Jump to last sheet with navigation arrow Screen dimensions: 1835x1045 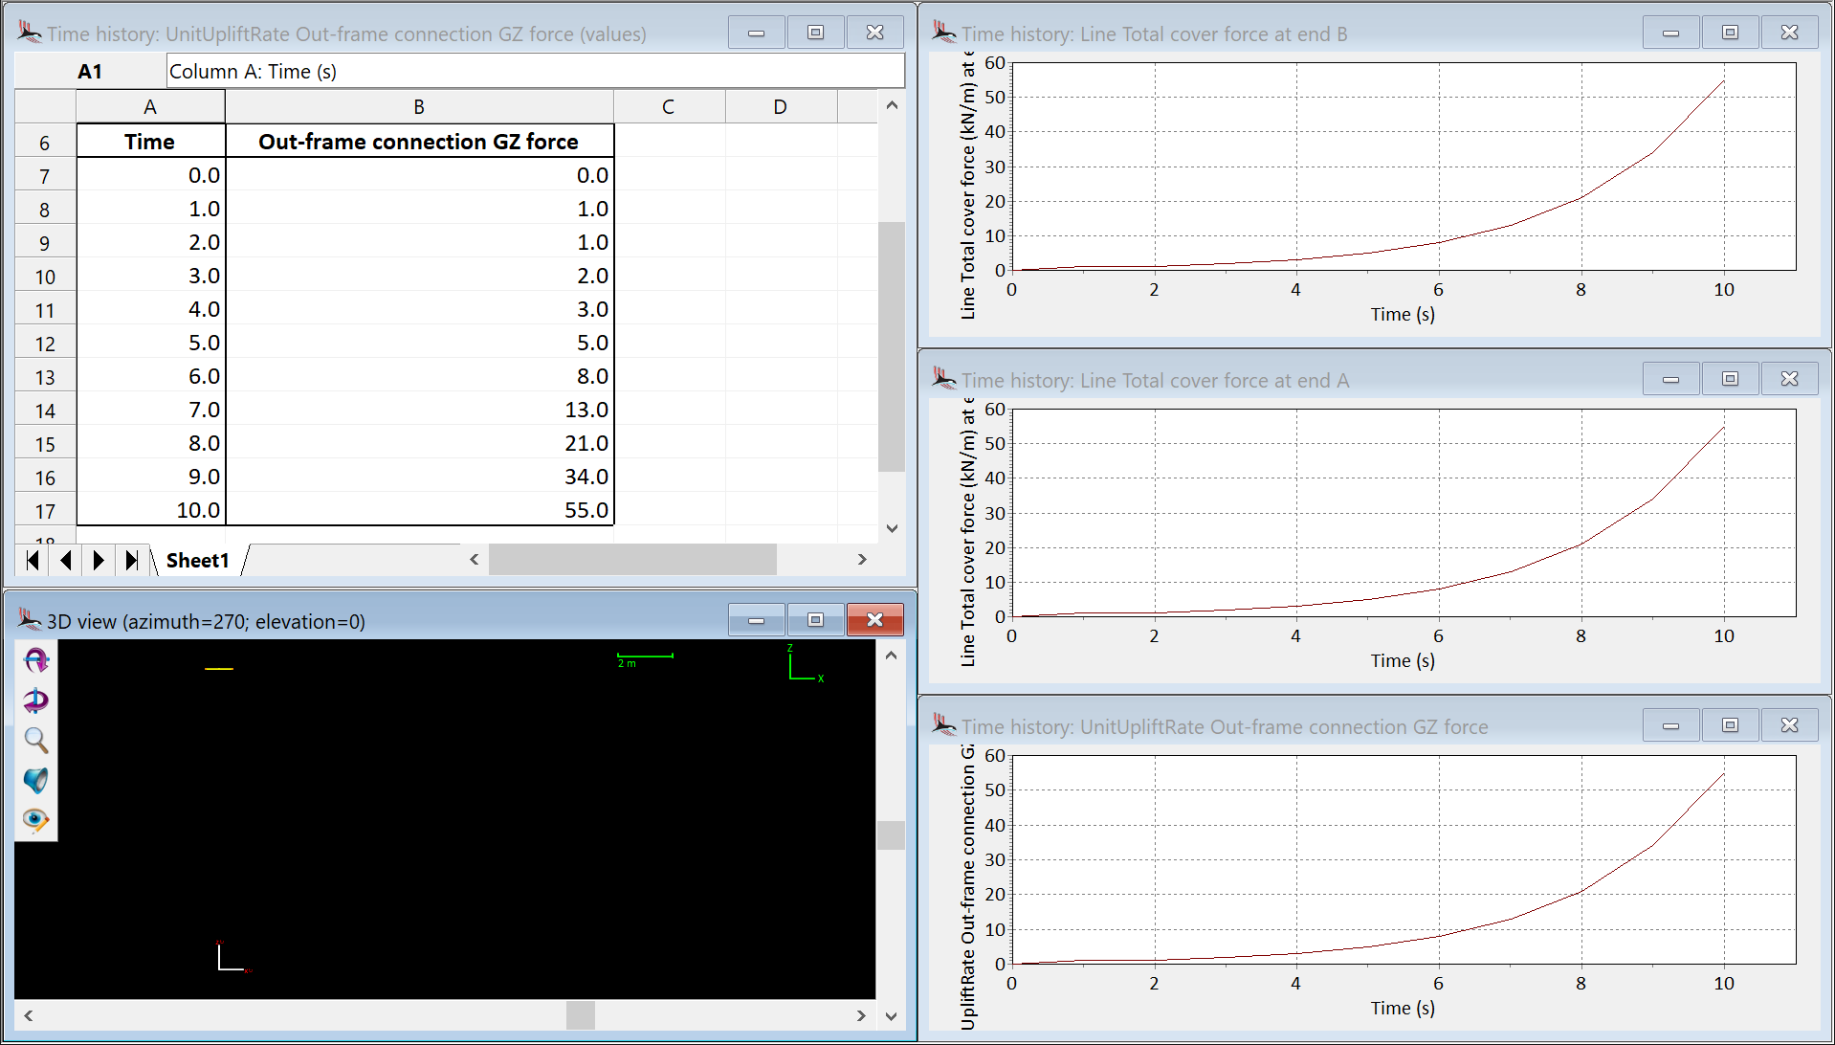131,560
